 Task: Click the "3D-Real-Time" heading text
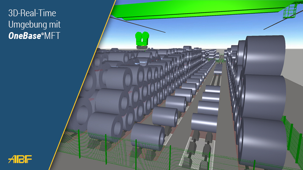point(32,13)
